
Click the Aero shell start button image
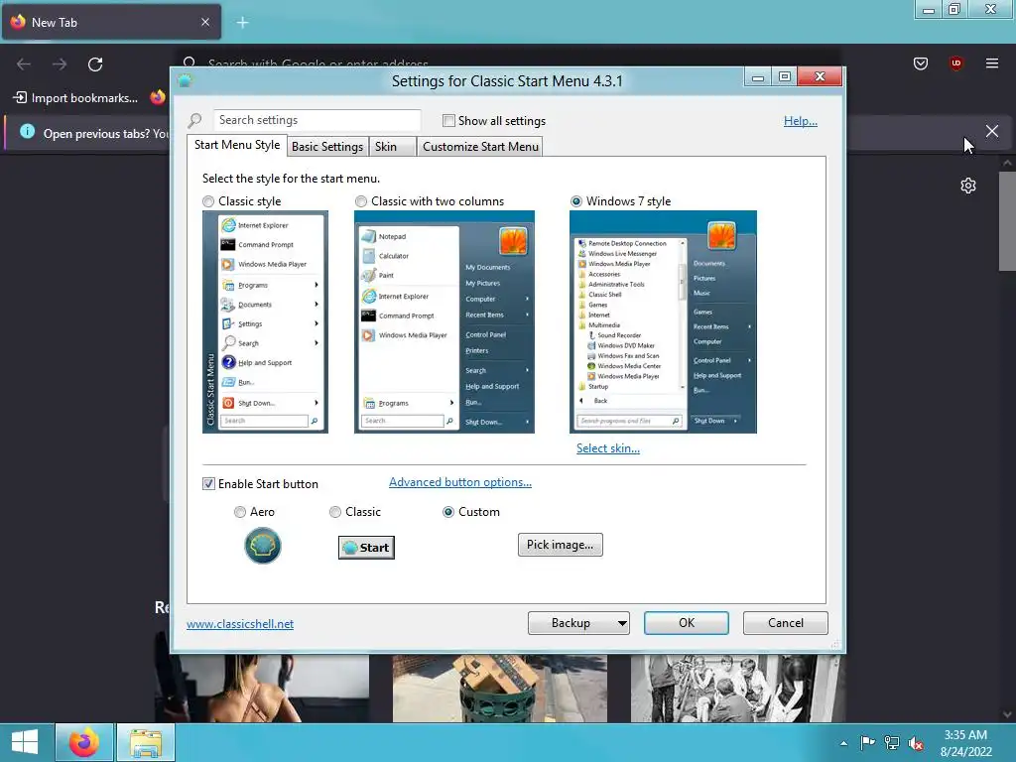[x=262, y=546]
